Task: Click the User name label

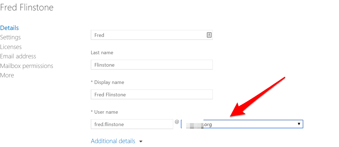Action: (x=104, y=112)
